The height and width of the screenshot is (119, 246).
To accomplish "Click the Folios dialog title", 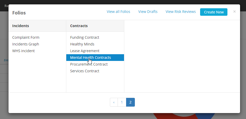I will click(19, 13).
